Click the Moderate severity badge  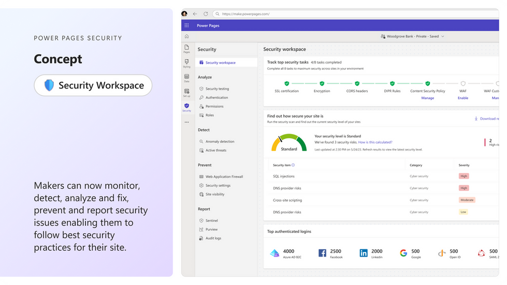467,200
